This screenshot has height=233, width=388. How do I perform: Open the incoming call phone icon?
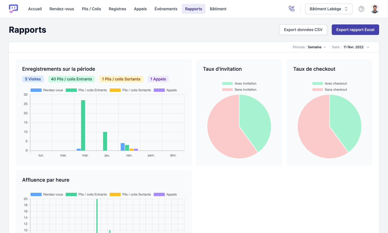[x=291, y=9]
